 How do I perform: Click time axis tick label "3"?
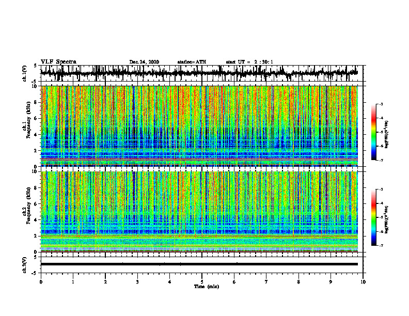click(137, 282)
